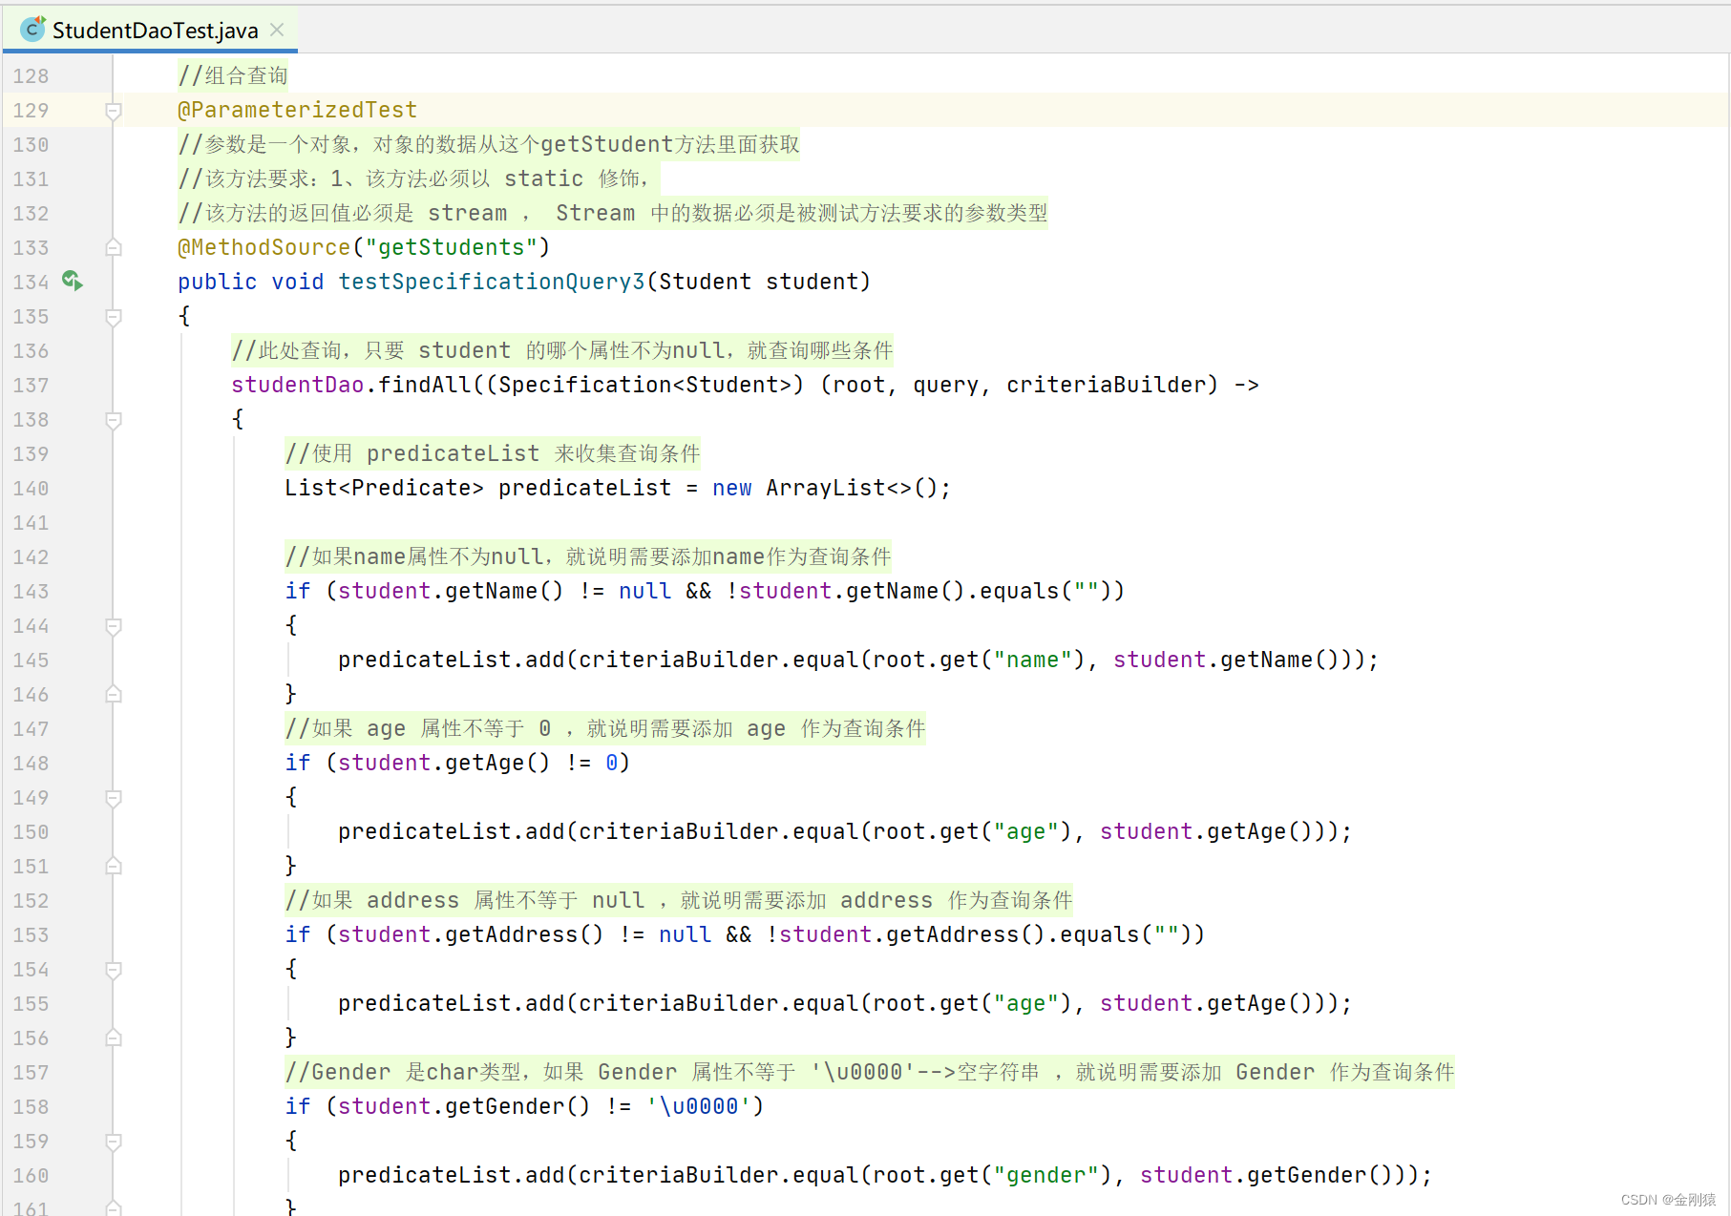
Task: Click the @MethodSource annotation
Action: (x=264, y=247)
